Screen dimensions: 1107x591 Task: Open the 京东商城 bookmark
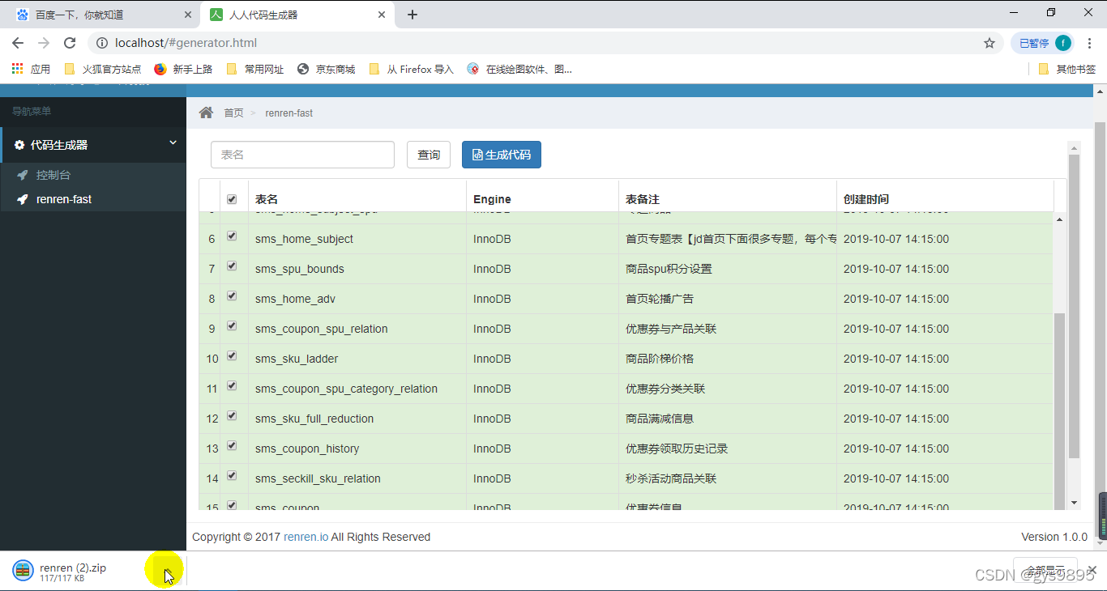(327, 69)
